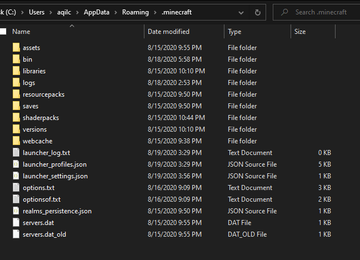
Task: Click the search magnifier icon
Action: click(x=284, y=12)
